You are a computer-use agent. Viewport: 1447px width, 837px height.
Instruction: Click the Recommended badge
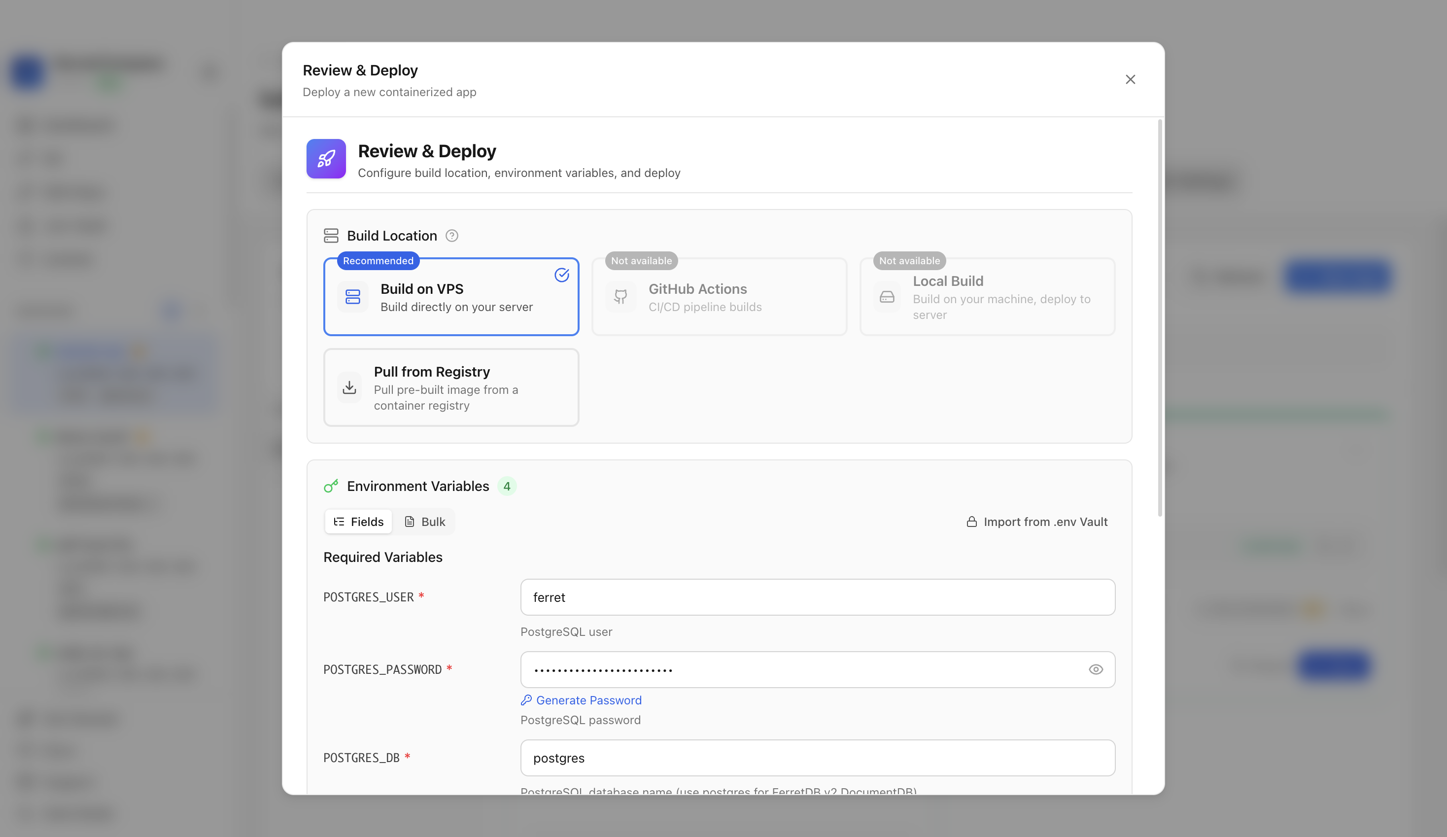[379, 261]
